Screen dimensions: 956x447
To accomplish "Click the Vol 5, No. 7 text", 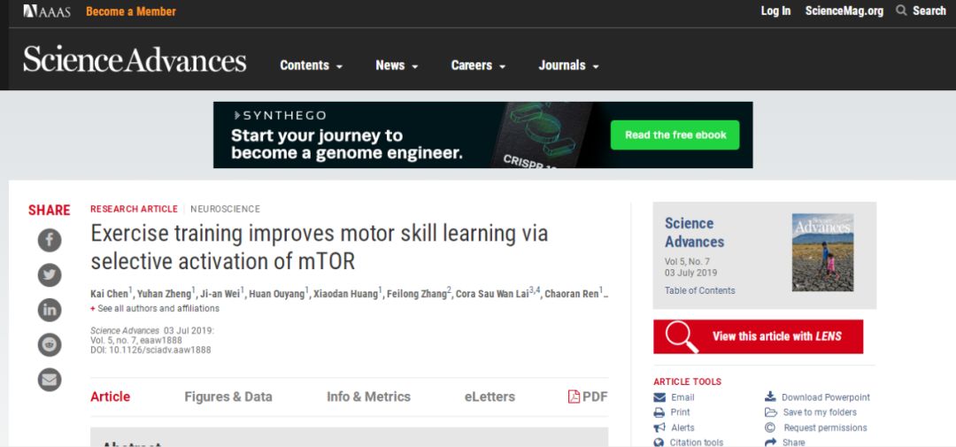I will pos(687,262).
